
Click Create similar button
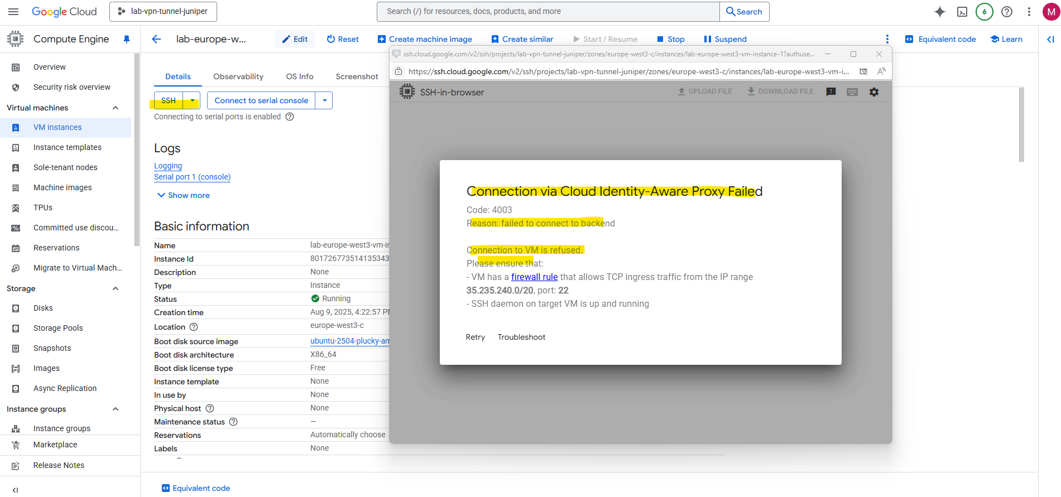pos(522,39)
